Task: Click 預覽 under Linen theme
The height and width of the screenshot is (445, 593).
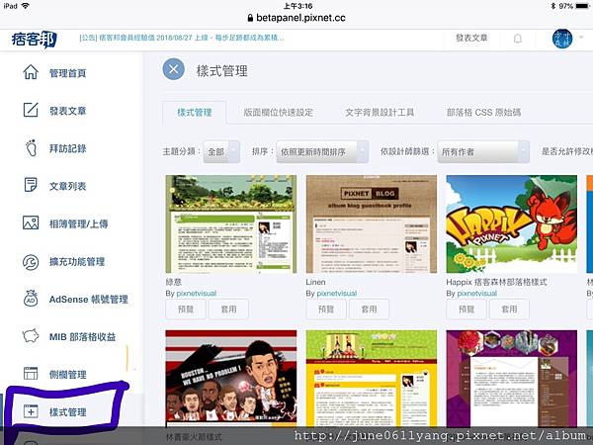Action: pyautogui.click(x=326, y=310)
